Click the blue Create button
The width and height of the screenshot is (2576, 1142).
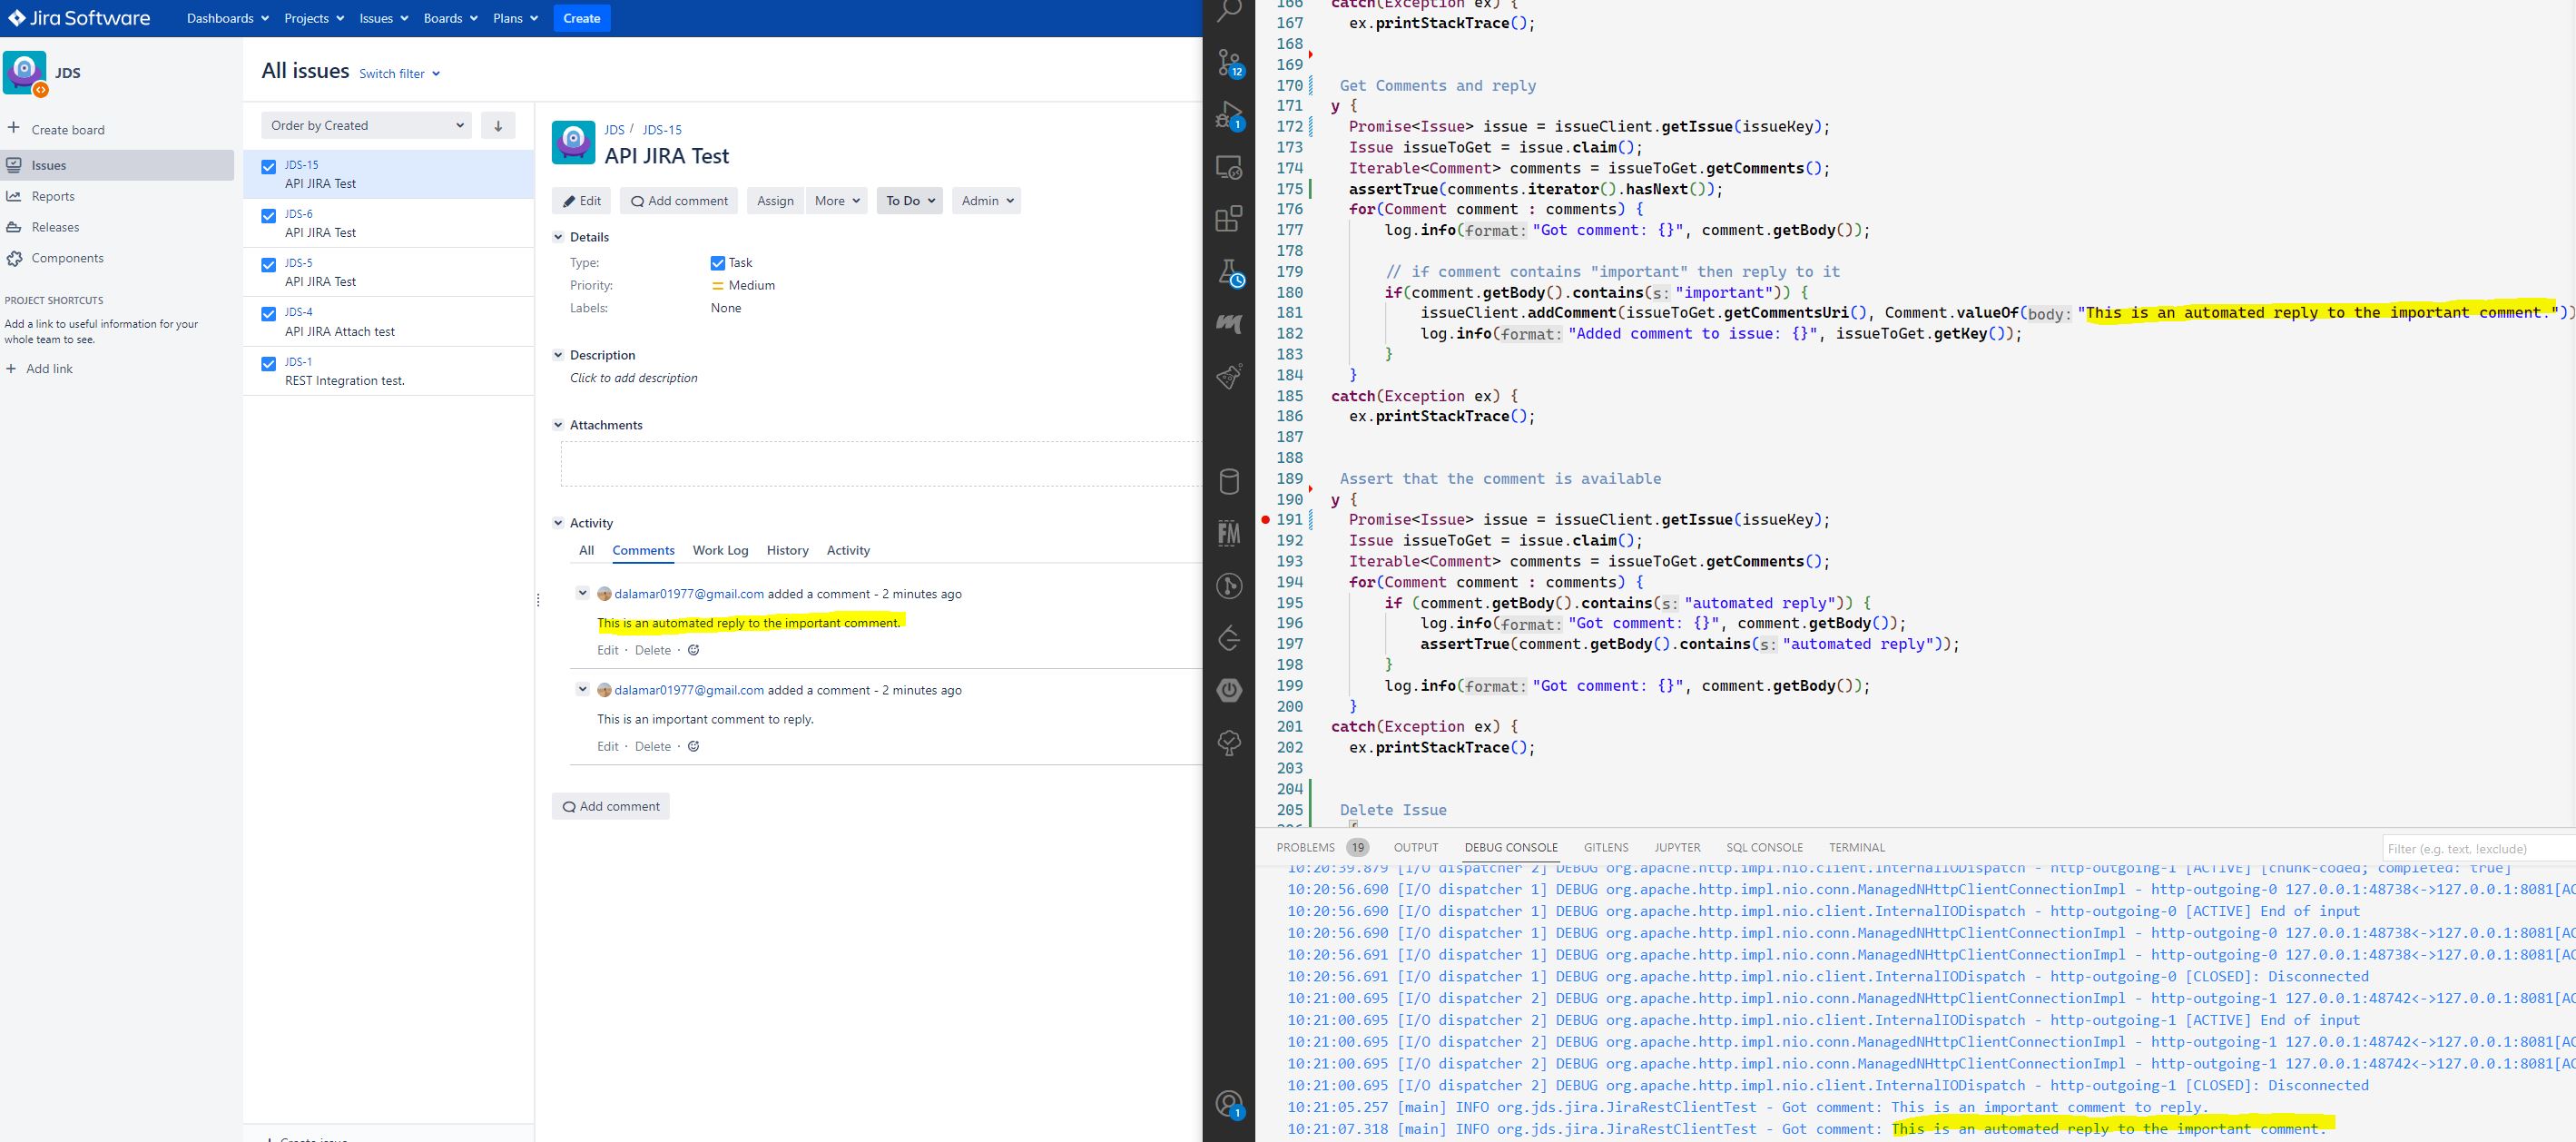[581, 18]
